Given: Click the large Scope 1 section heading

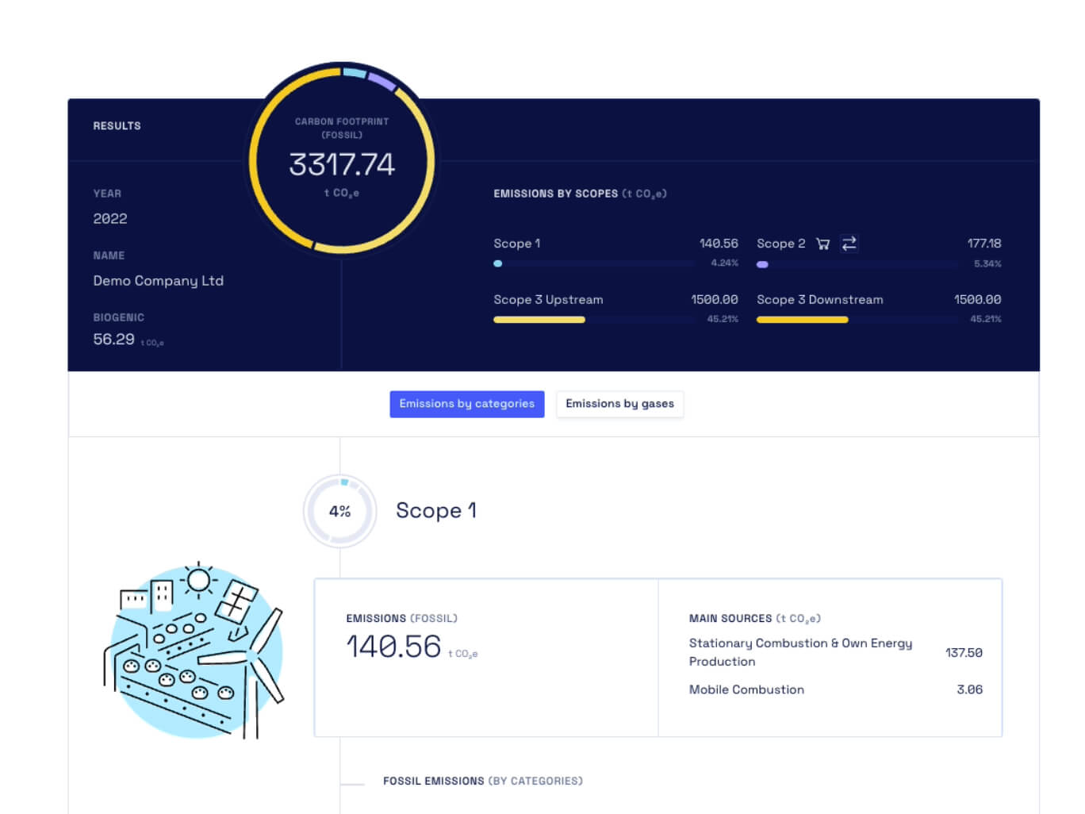Looking at the screenshot, I should (436, 510).
